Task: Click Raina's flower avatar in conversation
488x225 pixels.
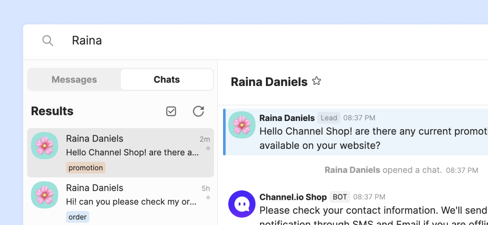Action: tap(241, 125)
